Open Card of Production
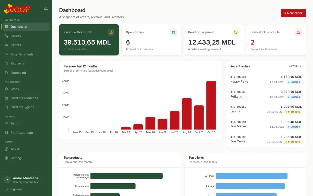The width and height of the screenshot is (313, 196). [25, 98]
